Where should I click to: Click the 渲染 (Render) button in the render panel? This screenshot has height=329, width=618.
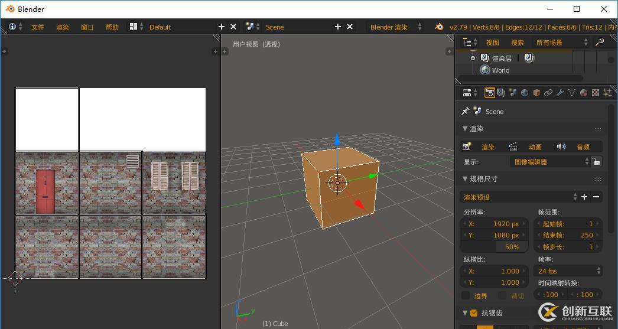tap(482, 146)
